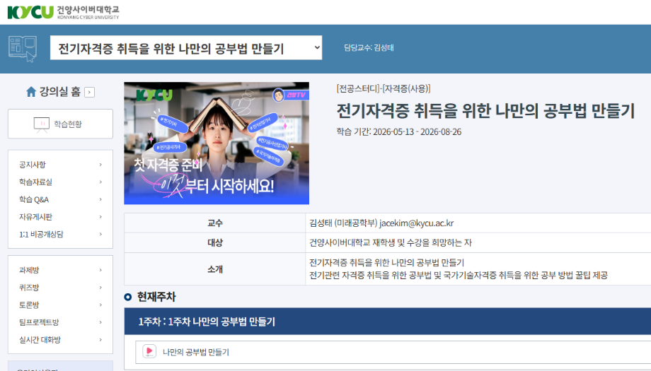Click the course title heading text
This screenshot has width=651, height=371.
(485, 111)
